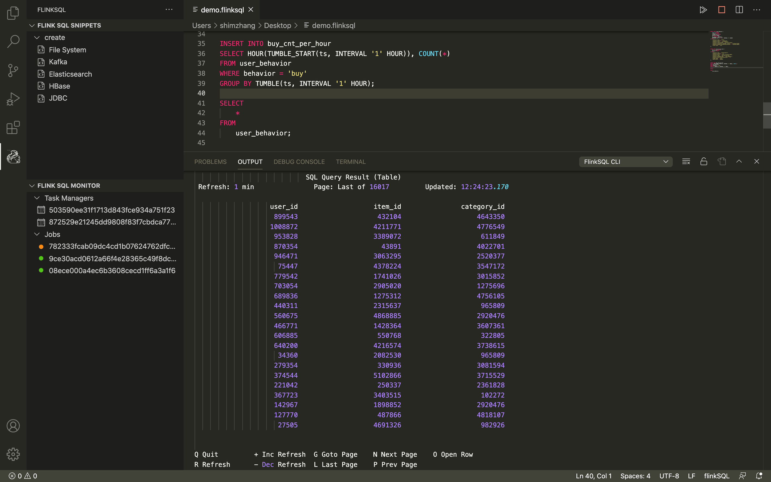This screenshot has width=771, height=482.
Task: Collapse the FLINK SQL SNIPPETS section
Action: [105, 25]
